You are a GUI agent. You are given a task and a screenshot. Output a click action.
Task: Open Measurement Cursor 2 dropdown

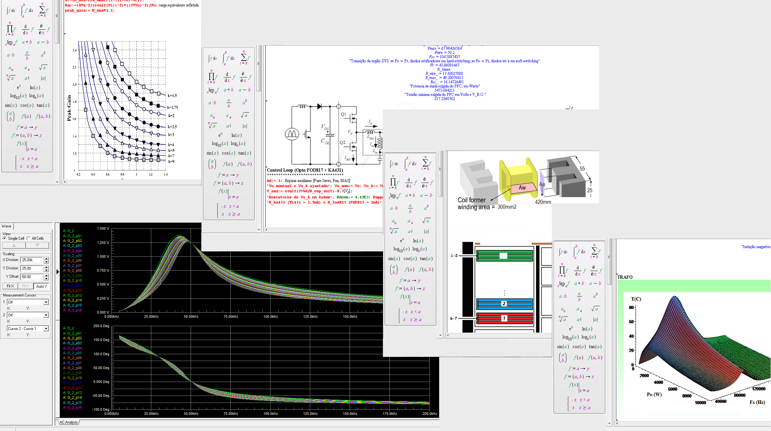pos(46,315)
